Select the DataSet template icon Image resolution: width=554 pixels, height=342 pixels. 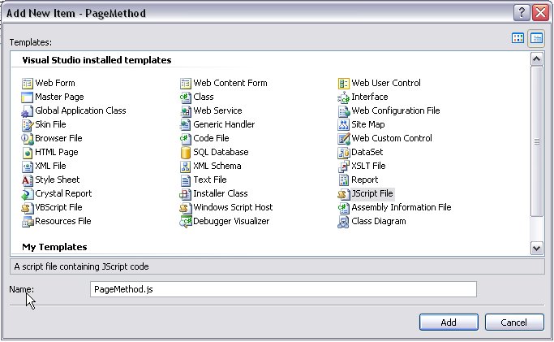coord(344,152)
